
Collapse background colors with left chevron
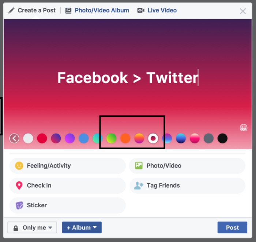click(14, 138)
